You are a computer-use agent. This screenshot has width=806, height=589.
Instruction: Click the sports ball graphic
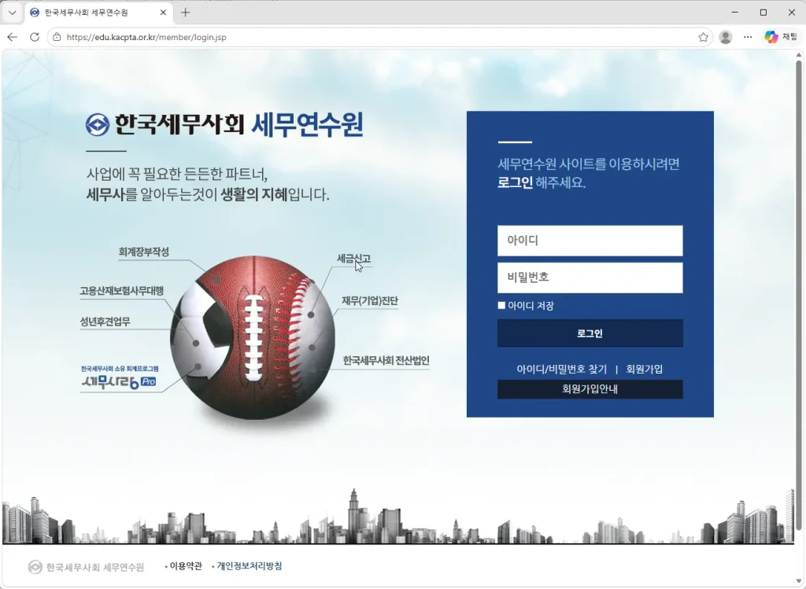click(253, 337)
